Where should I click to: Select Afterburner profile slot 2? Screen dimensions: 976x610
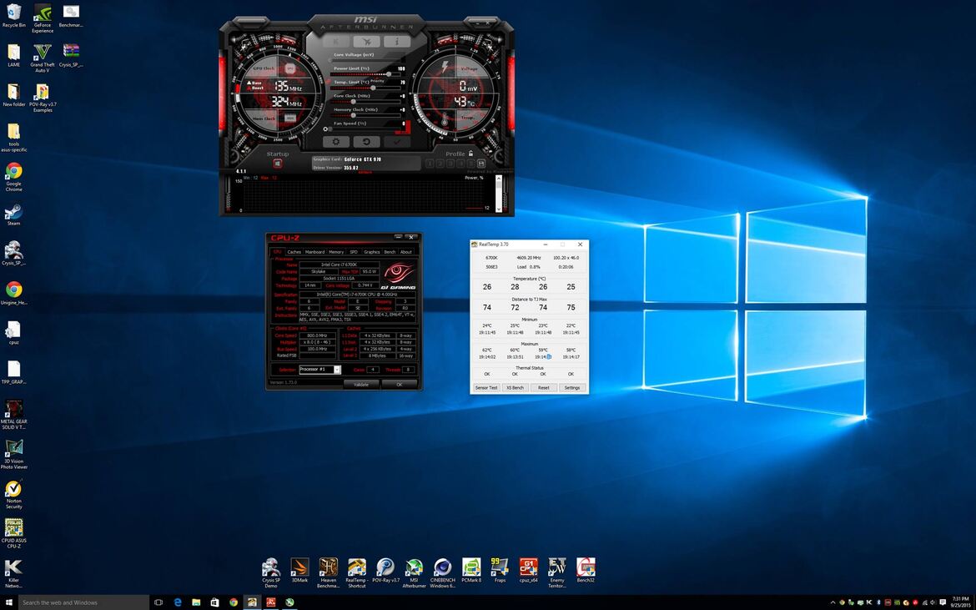[x=440, y=163]
